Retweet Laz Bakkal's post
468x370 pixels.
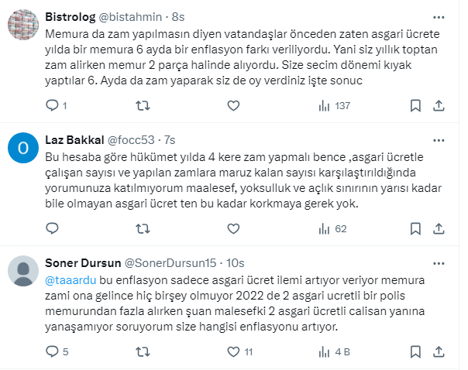point(143,228)
